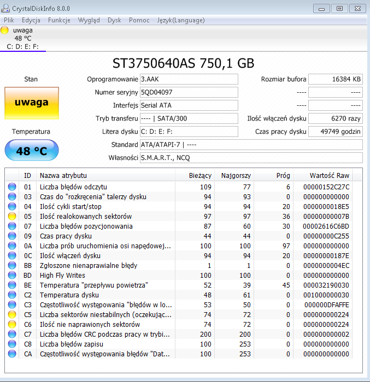
Task: Click the Interfejs field Serial ATA
Action: pyautogui.click(x=189, y=105)
